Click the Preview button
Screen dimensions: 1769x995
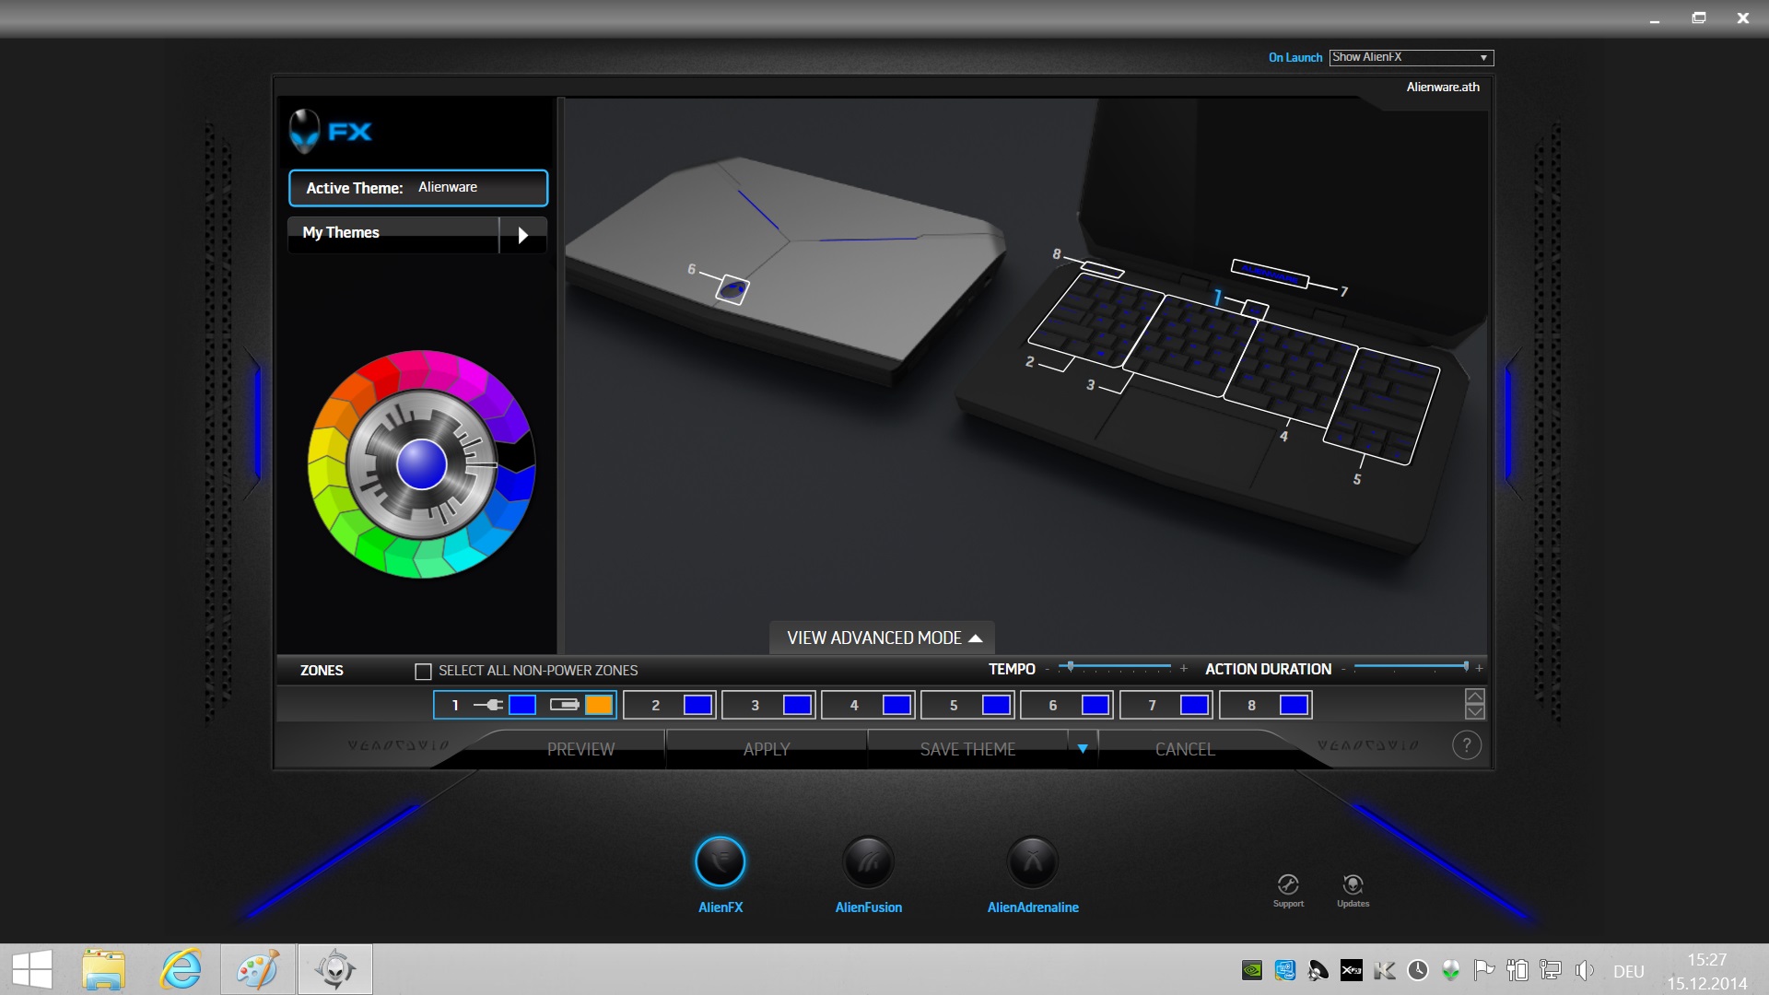tap(580, 749)
